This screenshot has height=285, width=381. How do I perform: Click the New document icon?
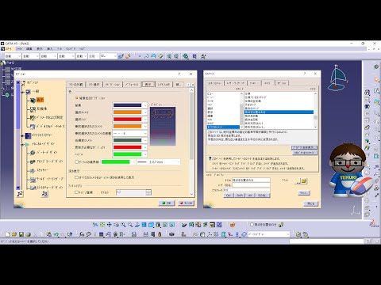(7, 234)
